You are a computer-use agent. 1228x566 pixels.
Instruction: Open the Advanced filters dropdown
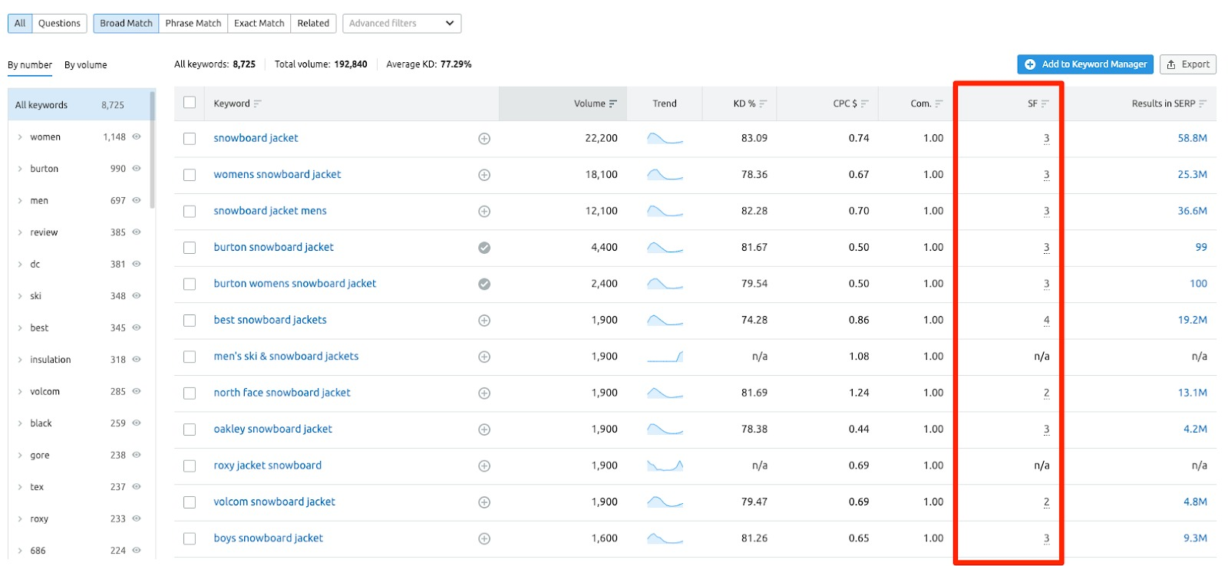(x=401, y=23)
